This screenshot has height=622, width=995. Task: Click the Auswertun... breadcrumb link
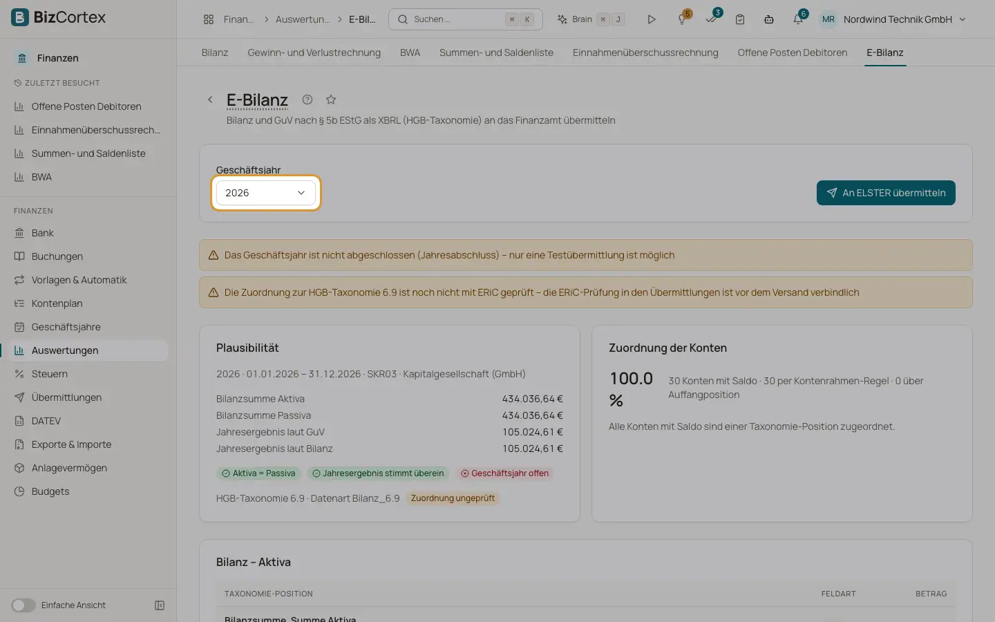coord(303,19)
